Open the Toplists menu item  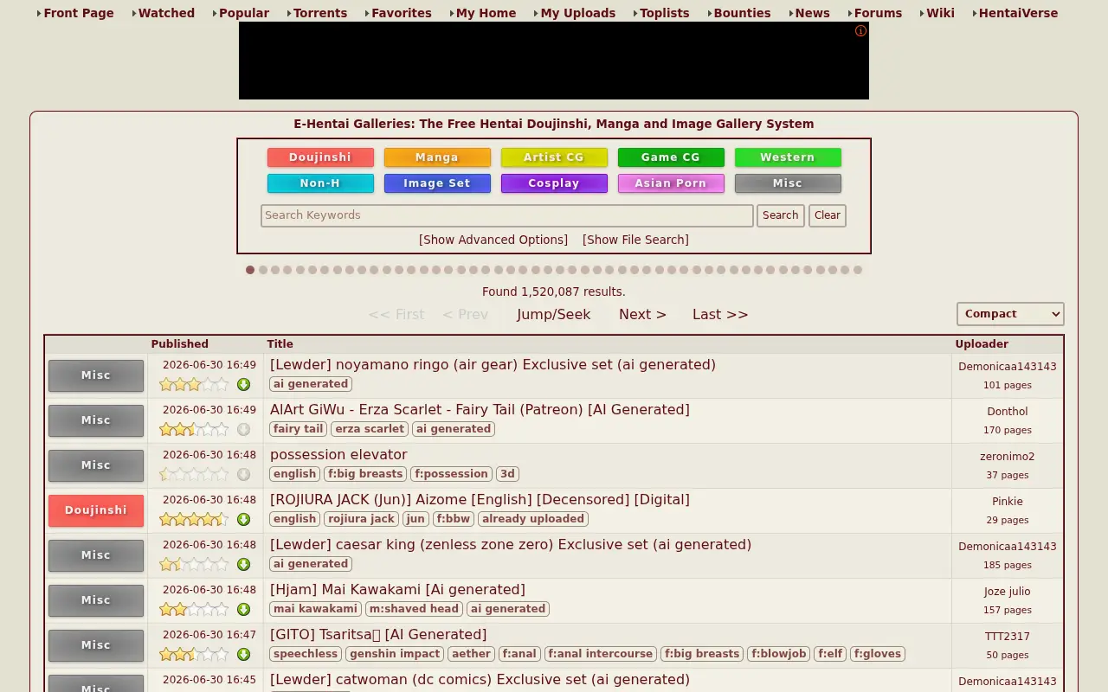click(665, 13)
